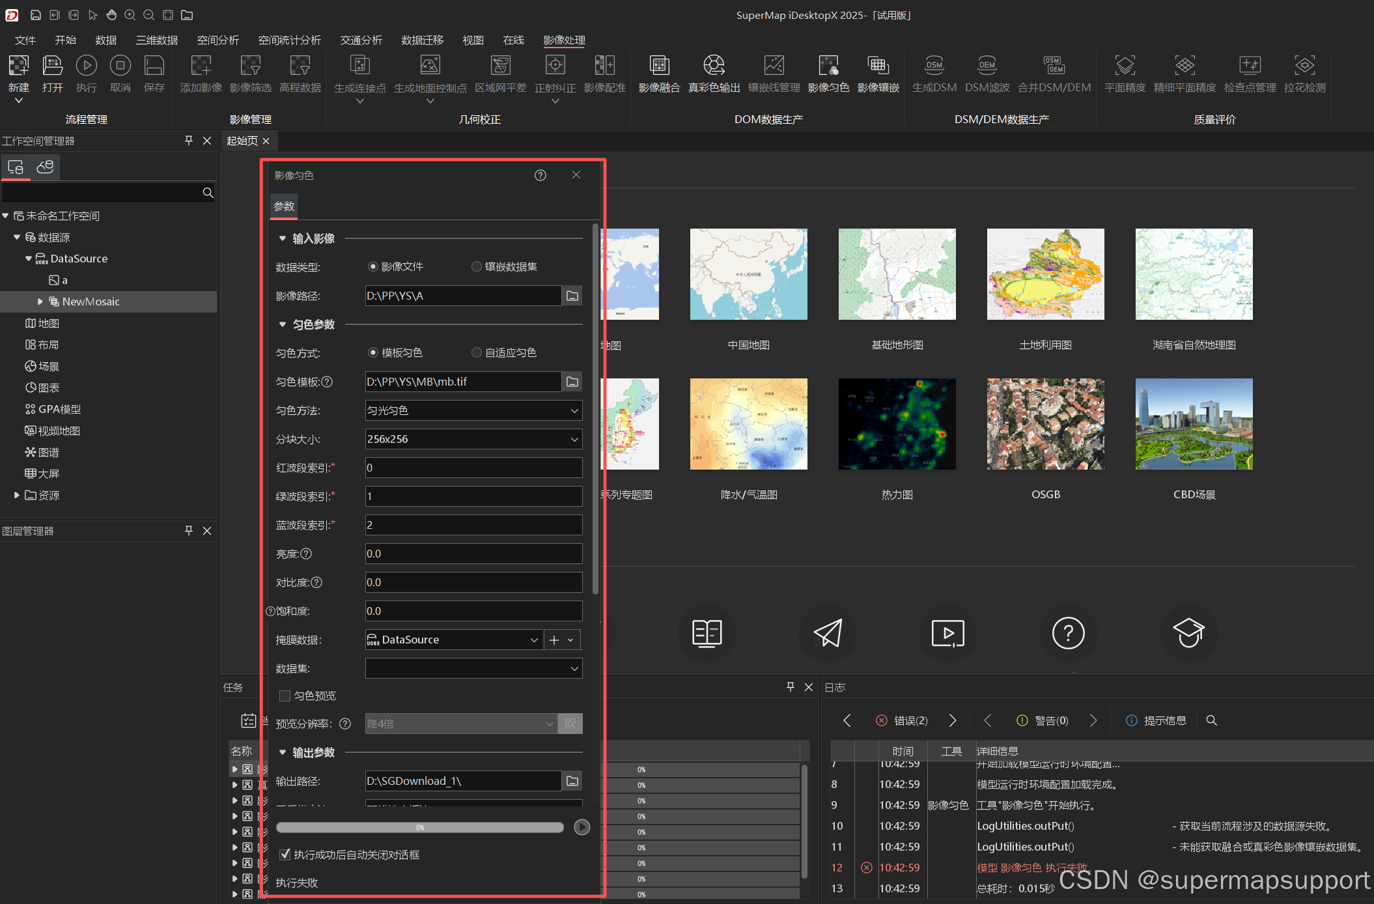Click the 亮度 value input field
The height and width of the screenshot is (904, 1374).
tap(473, 554)
